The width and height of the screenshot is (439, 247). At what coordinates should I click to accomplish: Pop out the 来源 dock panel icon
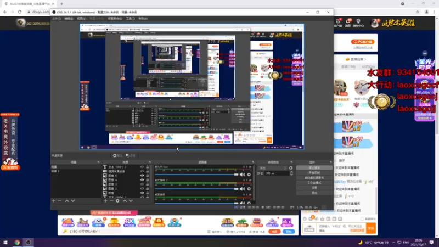tap(150, 162)
